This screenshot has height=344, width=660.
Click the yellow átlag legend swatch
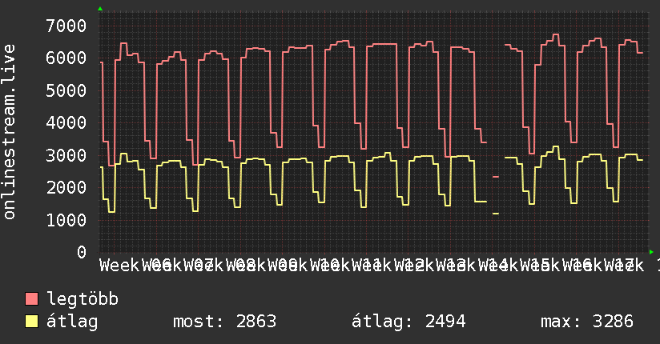31,322
